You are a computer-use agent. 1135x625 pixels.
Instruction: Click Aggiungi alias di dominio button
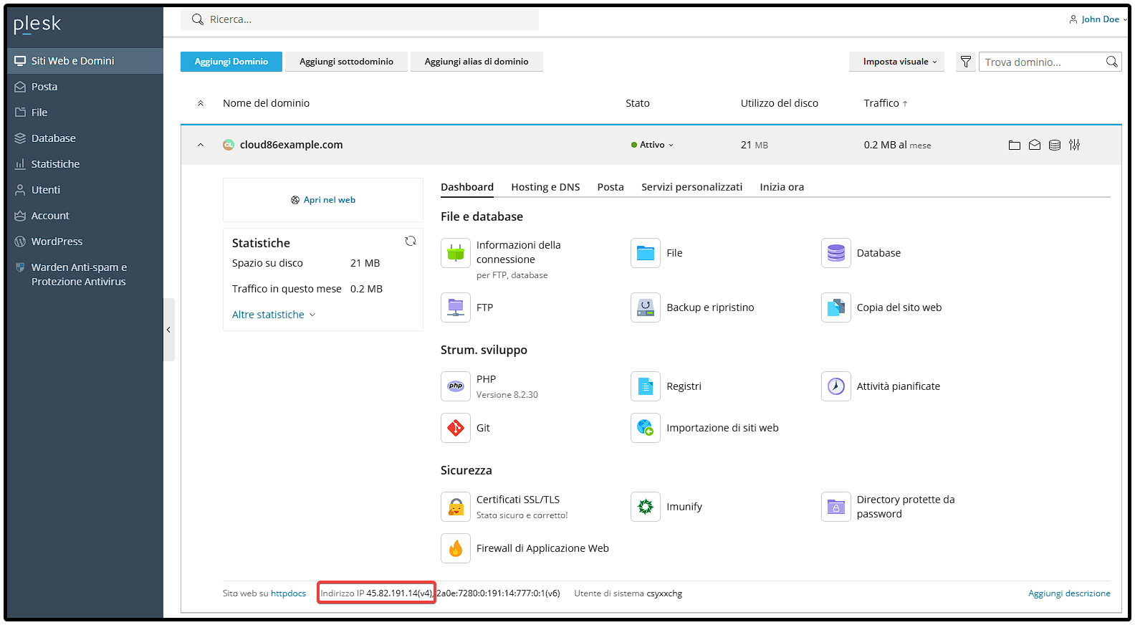(476, 62)
